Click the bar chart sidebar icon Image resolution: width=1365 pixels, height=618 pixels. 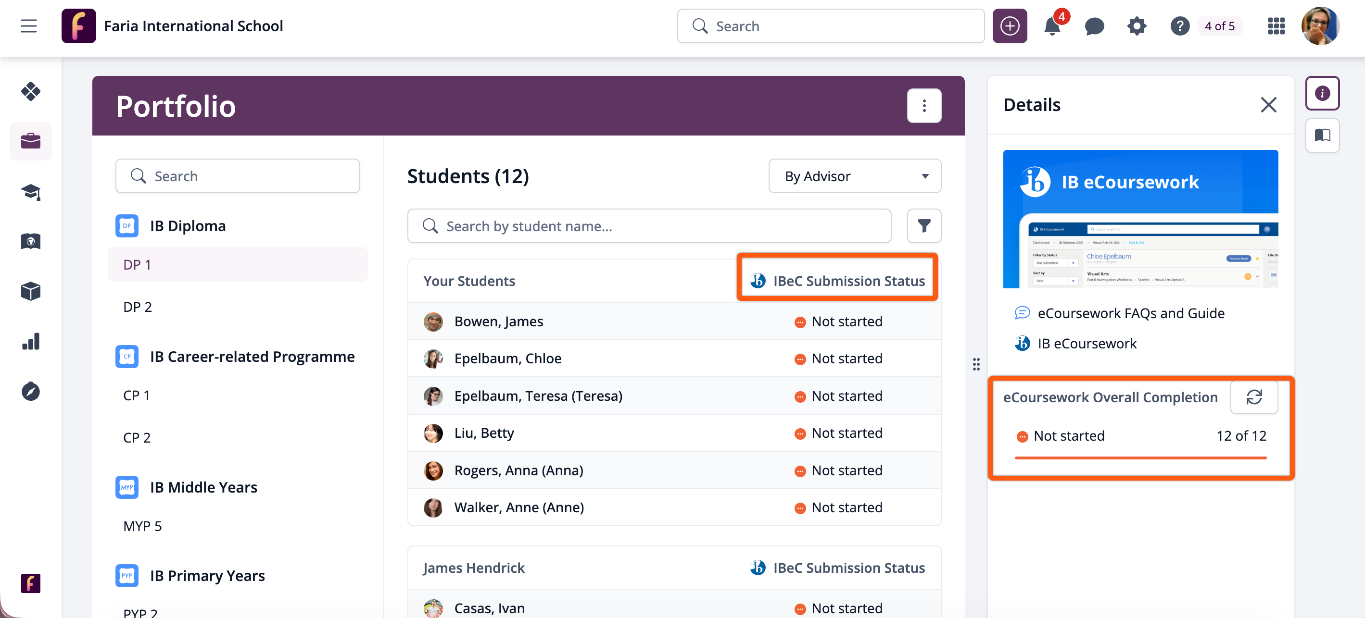pyautogui.click(x=31, y=342)
